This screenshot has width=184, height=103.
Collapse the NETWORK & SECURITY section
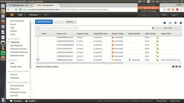pyautogui.click(x=9, y=82)
